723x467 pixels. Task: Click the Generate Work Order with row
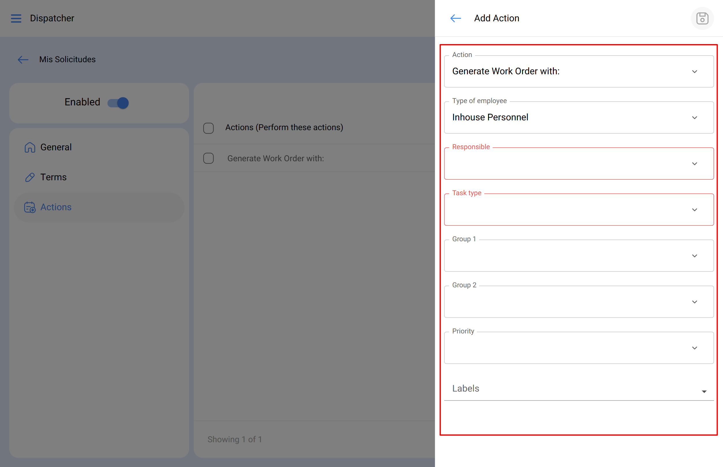point(276,159)
